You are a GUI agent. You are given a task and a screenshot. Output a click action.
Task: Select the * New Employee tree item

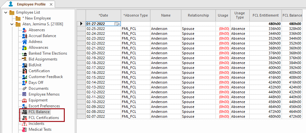point(36,18)
